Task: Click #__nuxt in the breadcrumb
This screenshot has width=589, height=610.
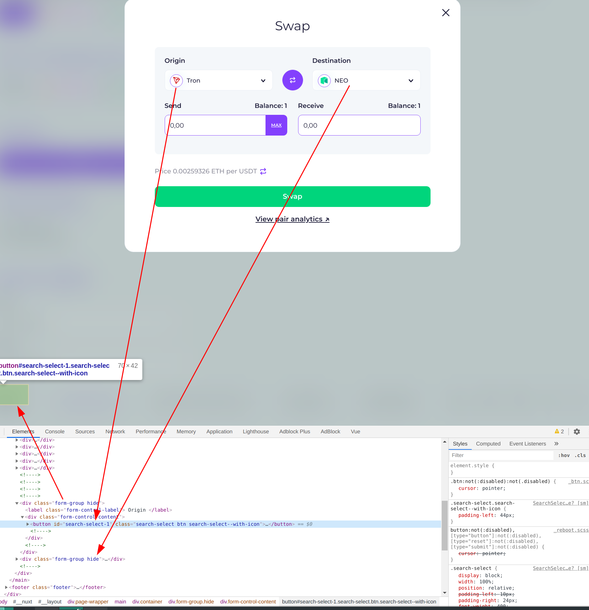Action: (x=22, y=601)
